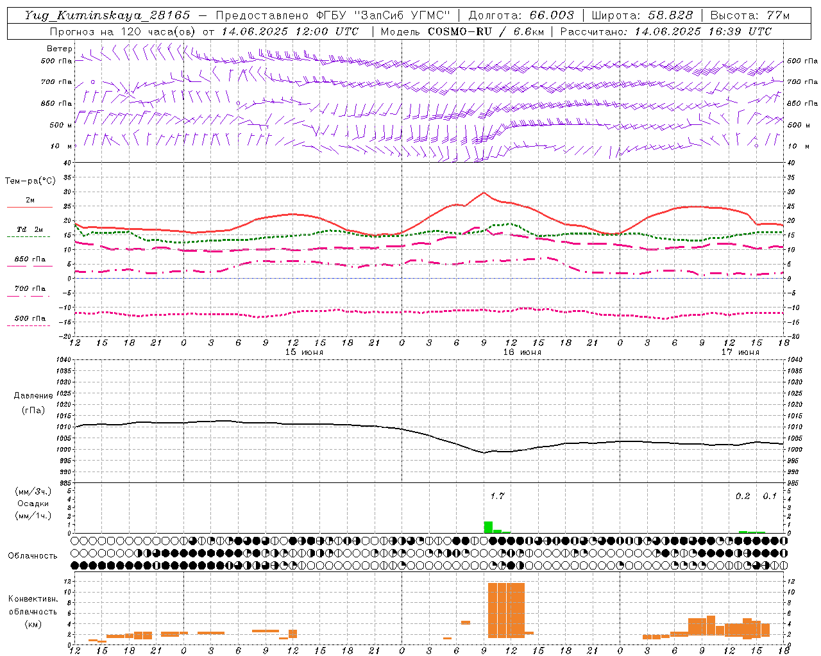821x656 pixels.
Task: Click the 16 июня date label
Action: (x=522, y=352)
